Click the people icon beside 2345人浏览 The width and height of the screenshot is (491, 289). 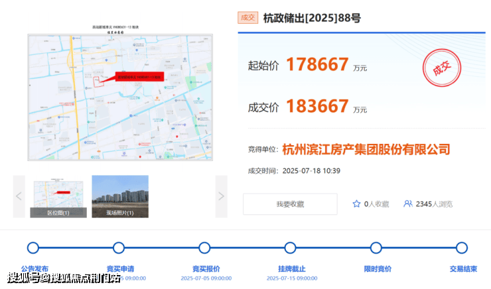408,204
